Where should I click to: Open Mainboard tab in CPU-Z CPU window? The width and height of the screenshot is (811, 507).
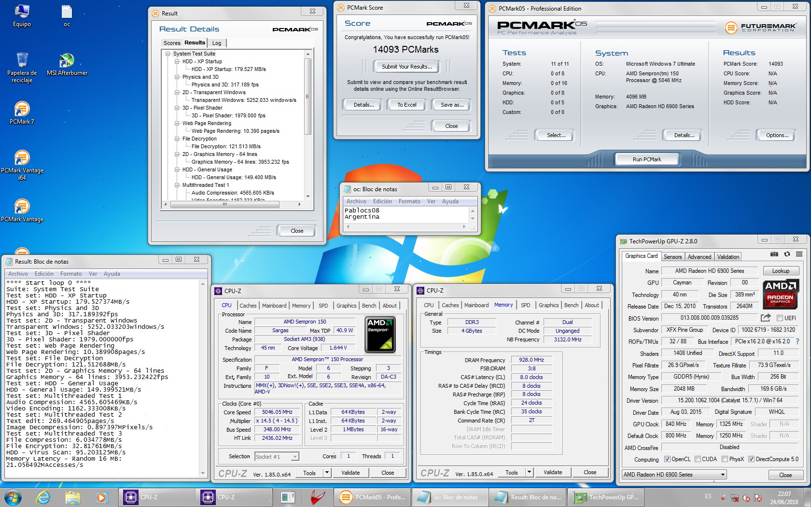tap(274, 306)
